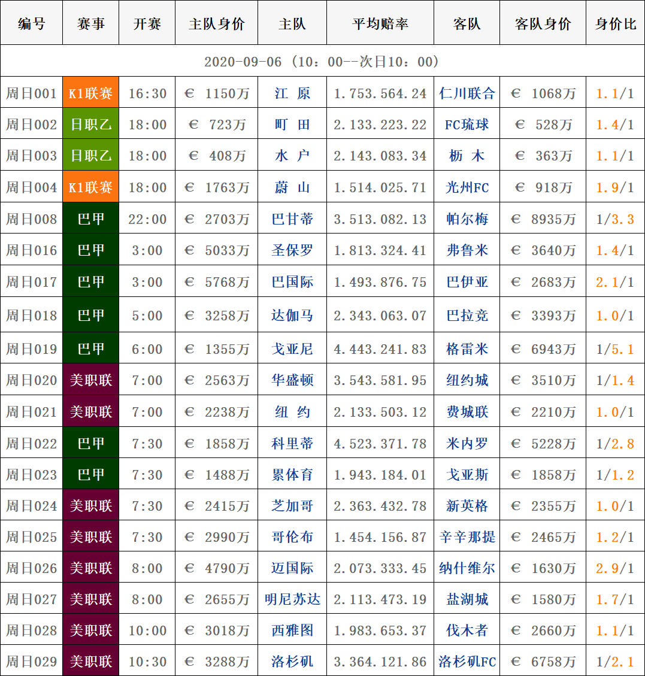The image size is (645, 676).
Task: Click the 2.9/1 value ratio cell
Action: pos(615,568)
